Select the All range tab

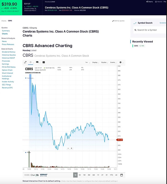pos(116,175)
